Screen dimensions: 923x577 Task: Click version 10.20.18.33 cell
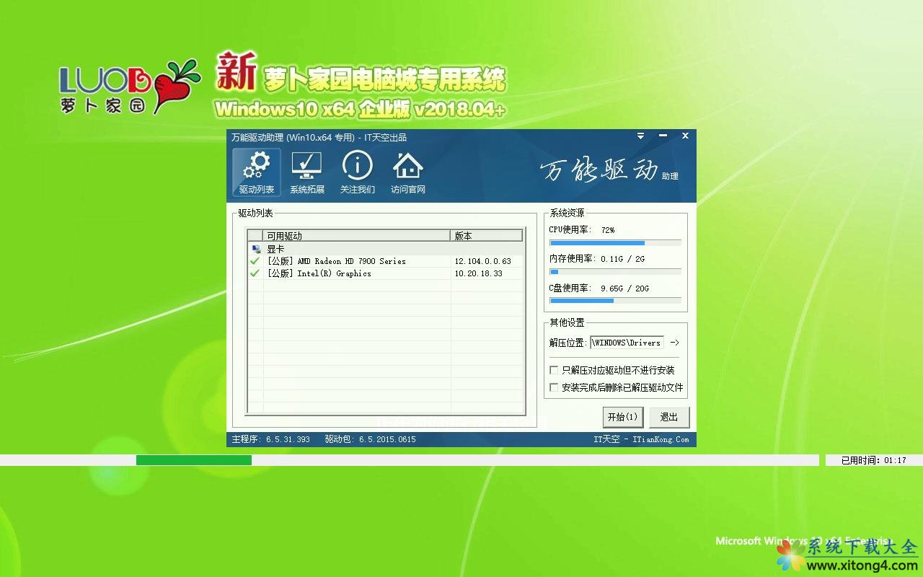(x=478, y=273)
